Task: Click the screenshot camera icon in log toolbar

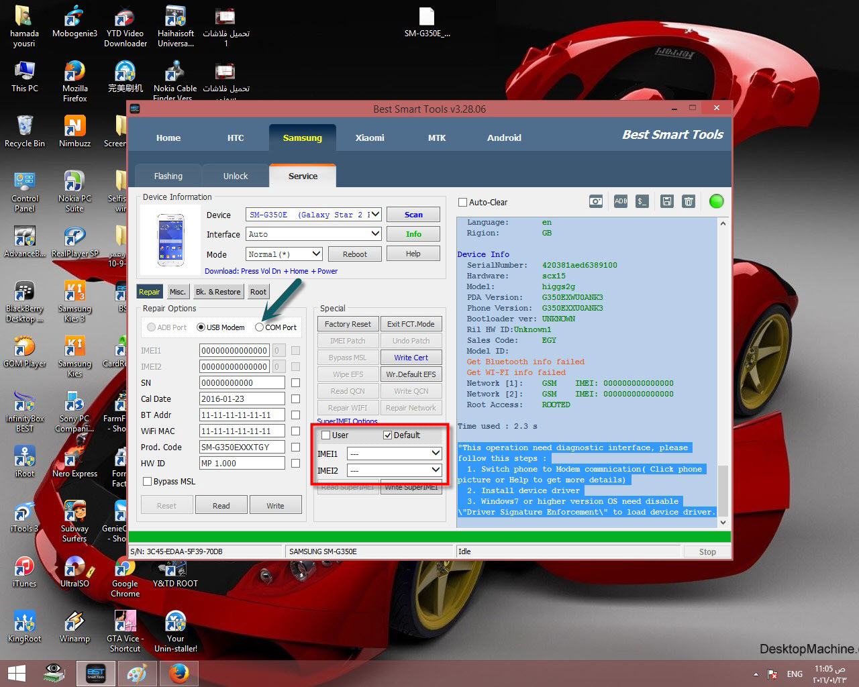Action: click(596, 201)
